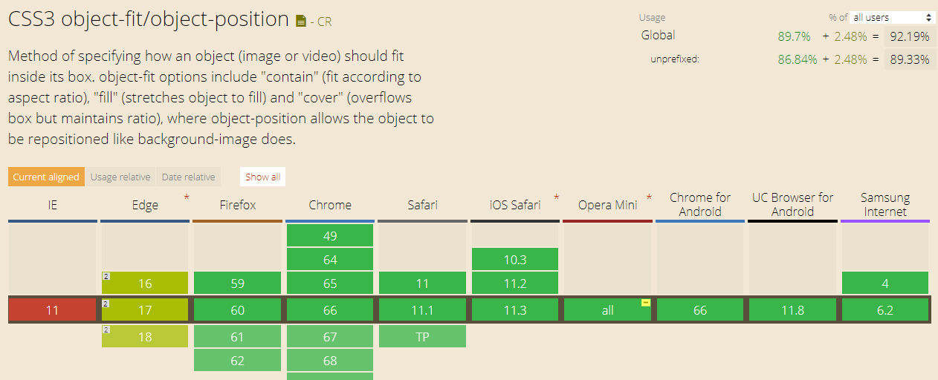
Task: Open the CR status link
Action: [x=324, y=22]
